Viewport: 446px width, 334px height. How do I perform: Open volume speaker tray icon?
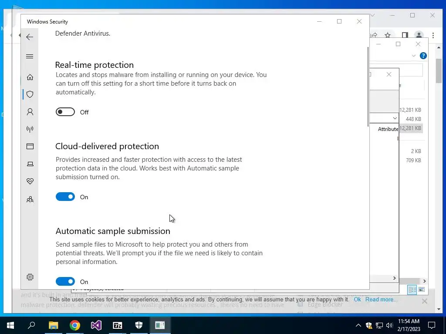click(389, 325)
